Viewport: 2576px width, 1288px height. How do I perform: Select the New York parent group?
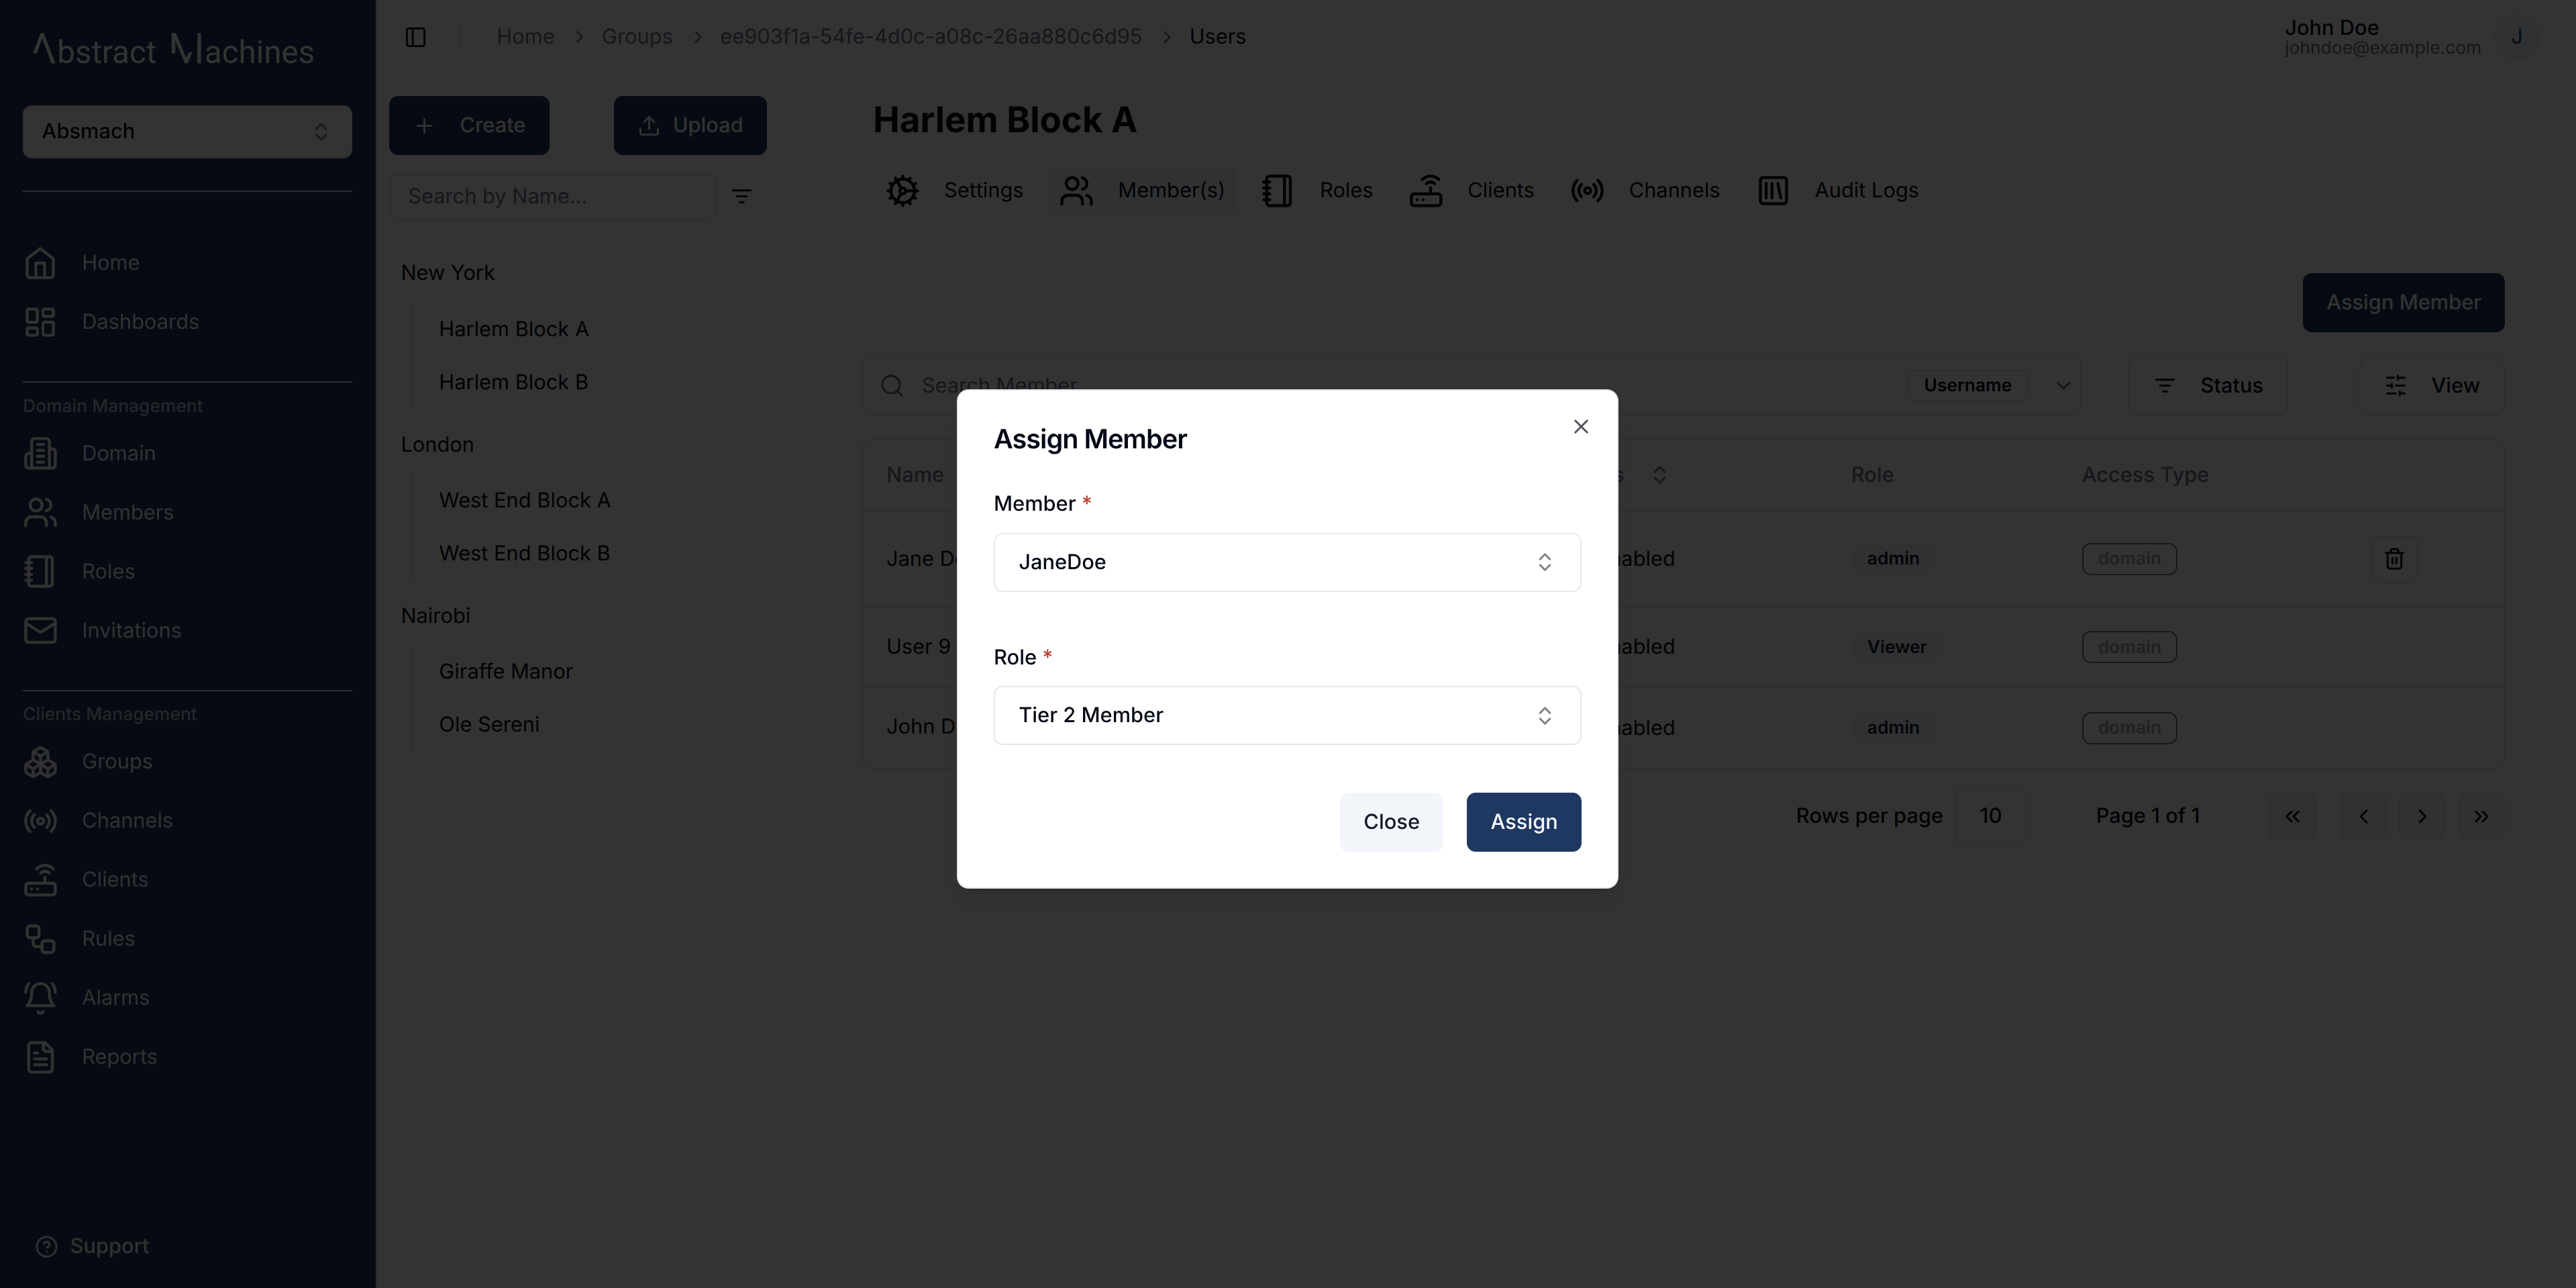click(x=447, y=273)
